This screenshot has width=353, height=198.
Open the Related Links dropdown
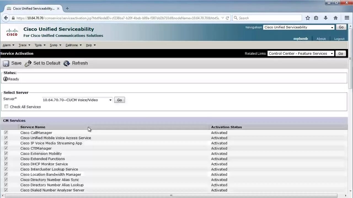coord(301,53)
